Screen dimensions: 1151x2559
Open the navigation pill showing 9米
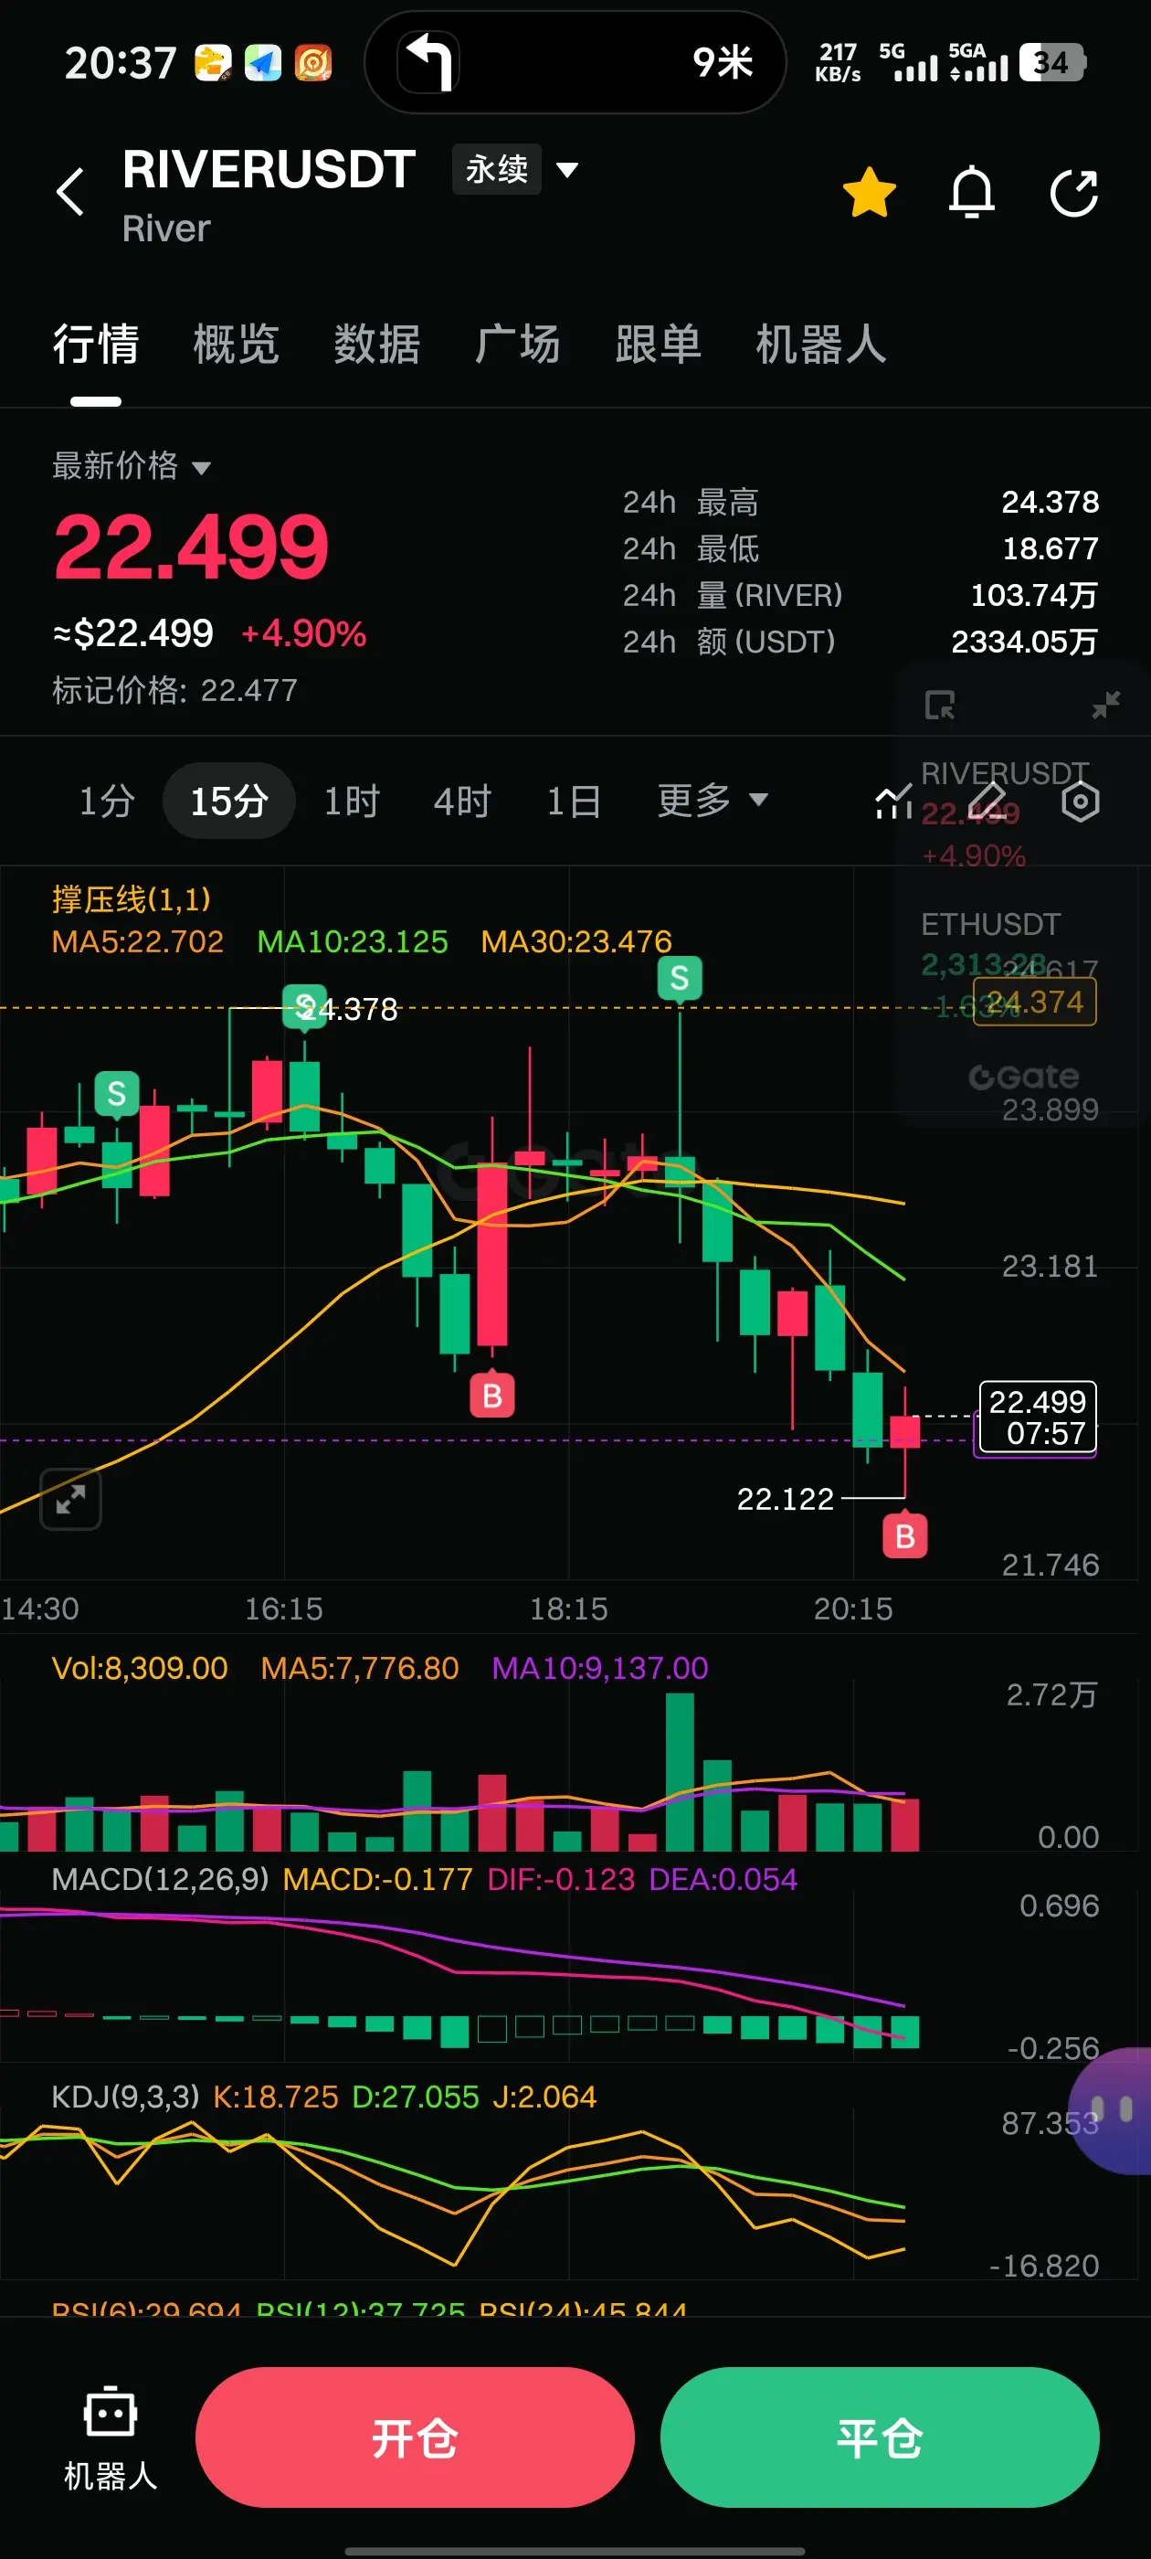click(575, 62)
